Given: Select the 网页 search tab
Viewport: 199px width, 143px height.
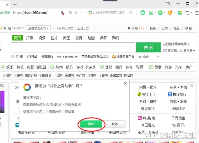Looking at the screenshot, I should pos(17,38).
